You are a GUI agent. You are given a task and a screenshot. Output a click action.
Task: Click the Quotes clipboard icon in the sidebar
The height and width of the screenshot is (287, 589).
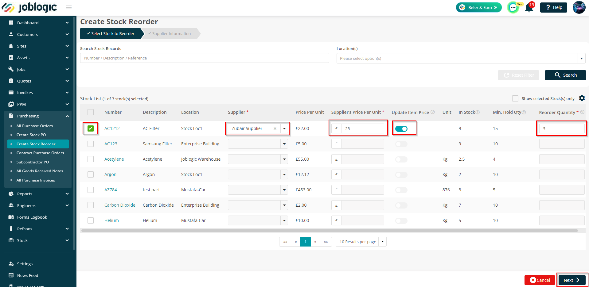tap(11, 81)
